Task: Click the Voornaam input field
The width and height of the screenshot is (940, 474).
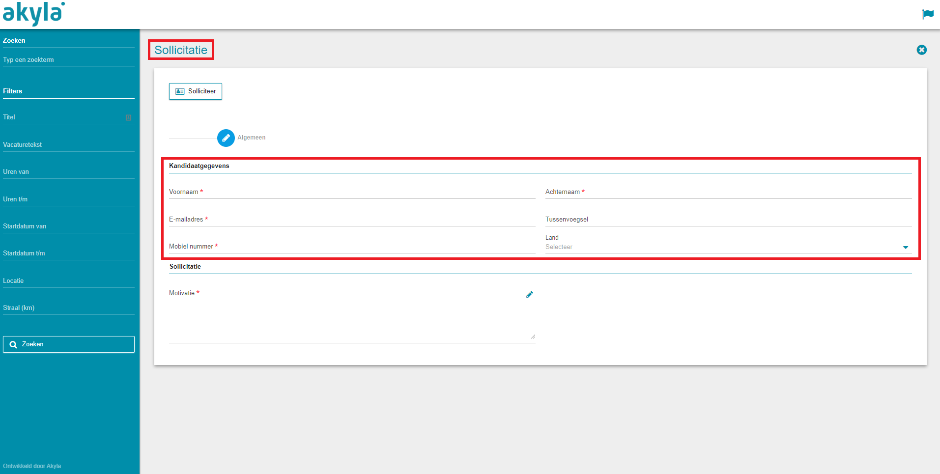Action: [x=352, y=192]
